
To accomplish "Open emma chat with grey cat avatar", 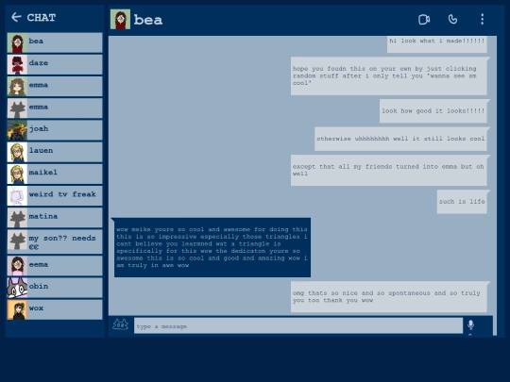I will pos(55,108).
